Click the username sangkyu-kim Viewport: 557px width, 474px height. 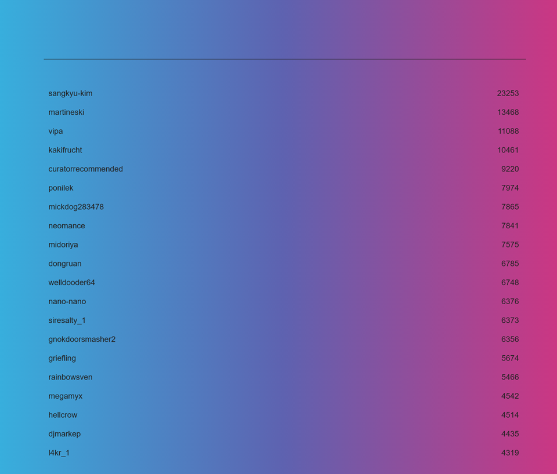70,93
